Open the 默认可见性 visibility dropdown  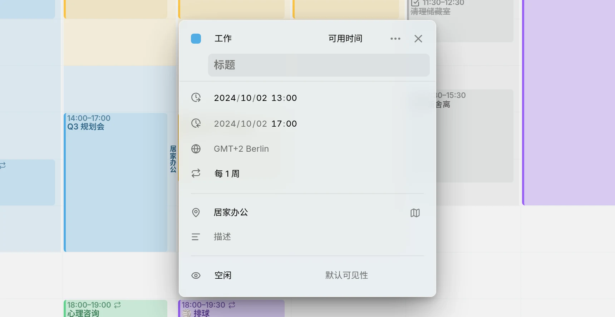point(347,275)
